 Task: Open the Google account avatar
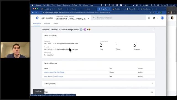point(162,18)
